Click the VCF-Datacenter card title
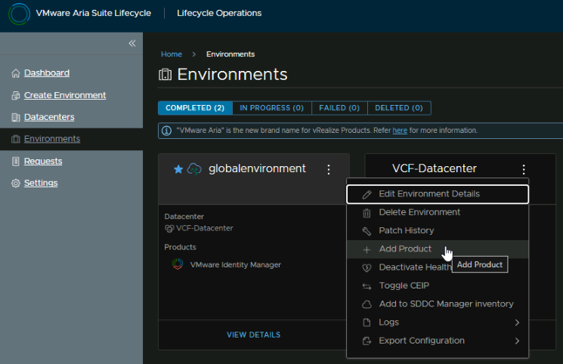The height and width of the screenshot is (364, 563). [435, 168]
